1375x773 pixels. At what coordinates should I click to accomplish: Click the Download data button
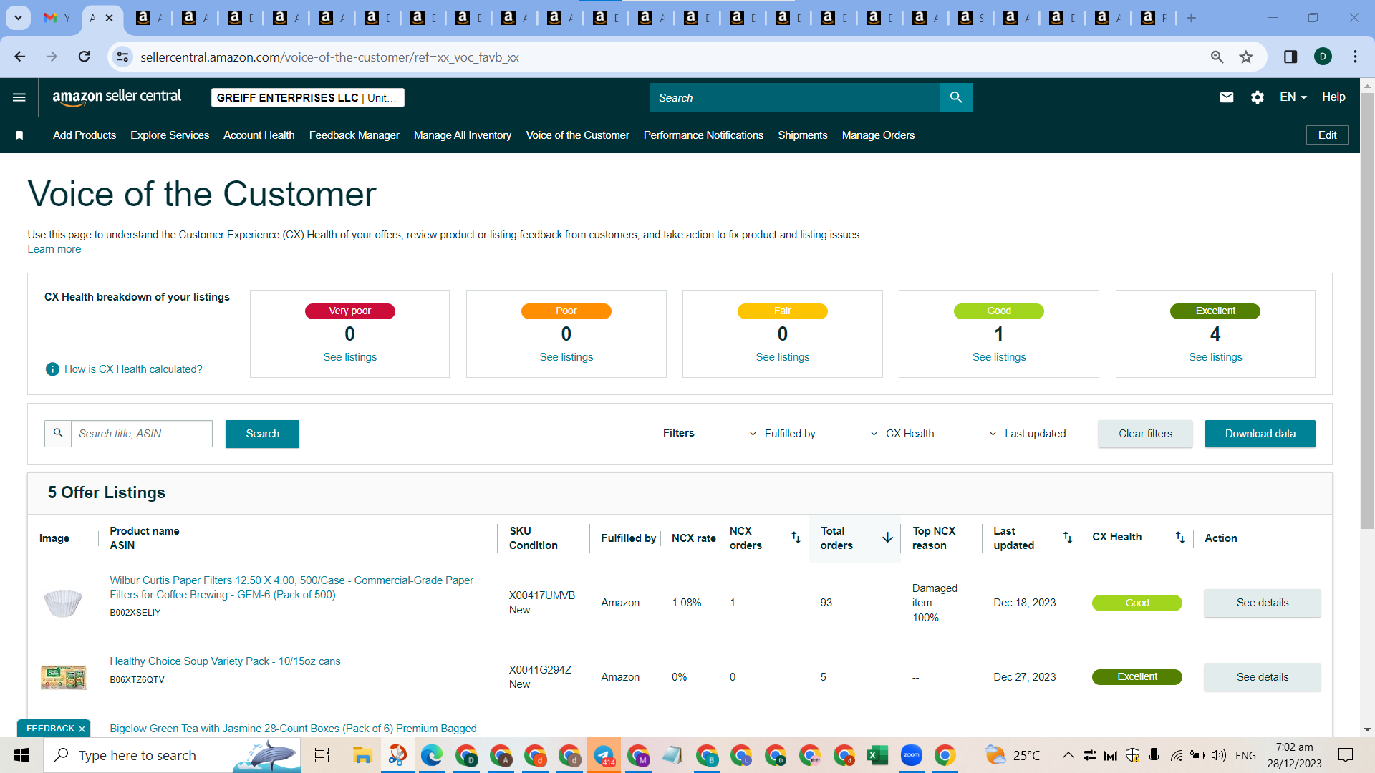[1260, 434]
